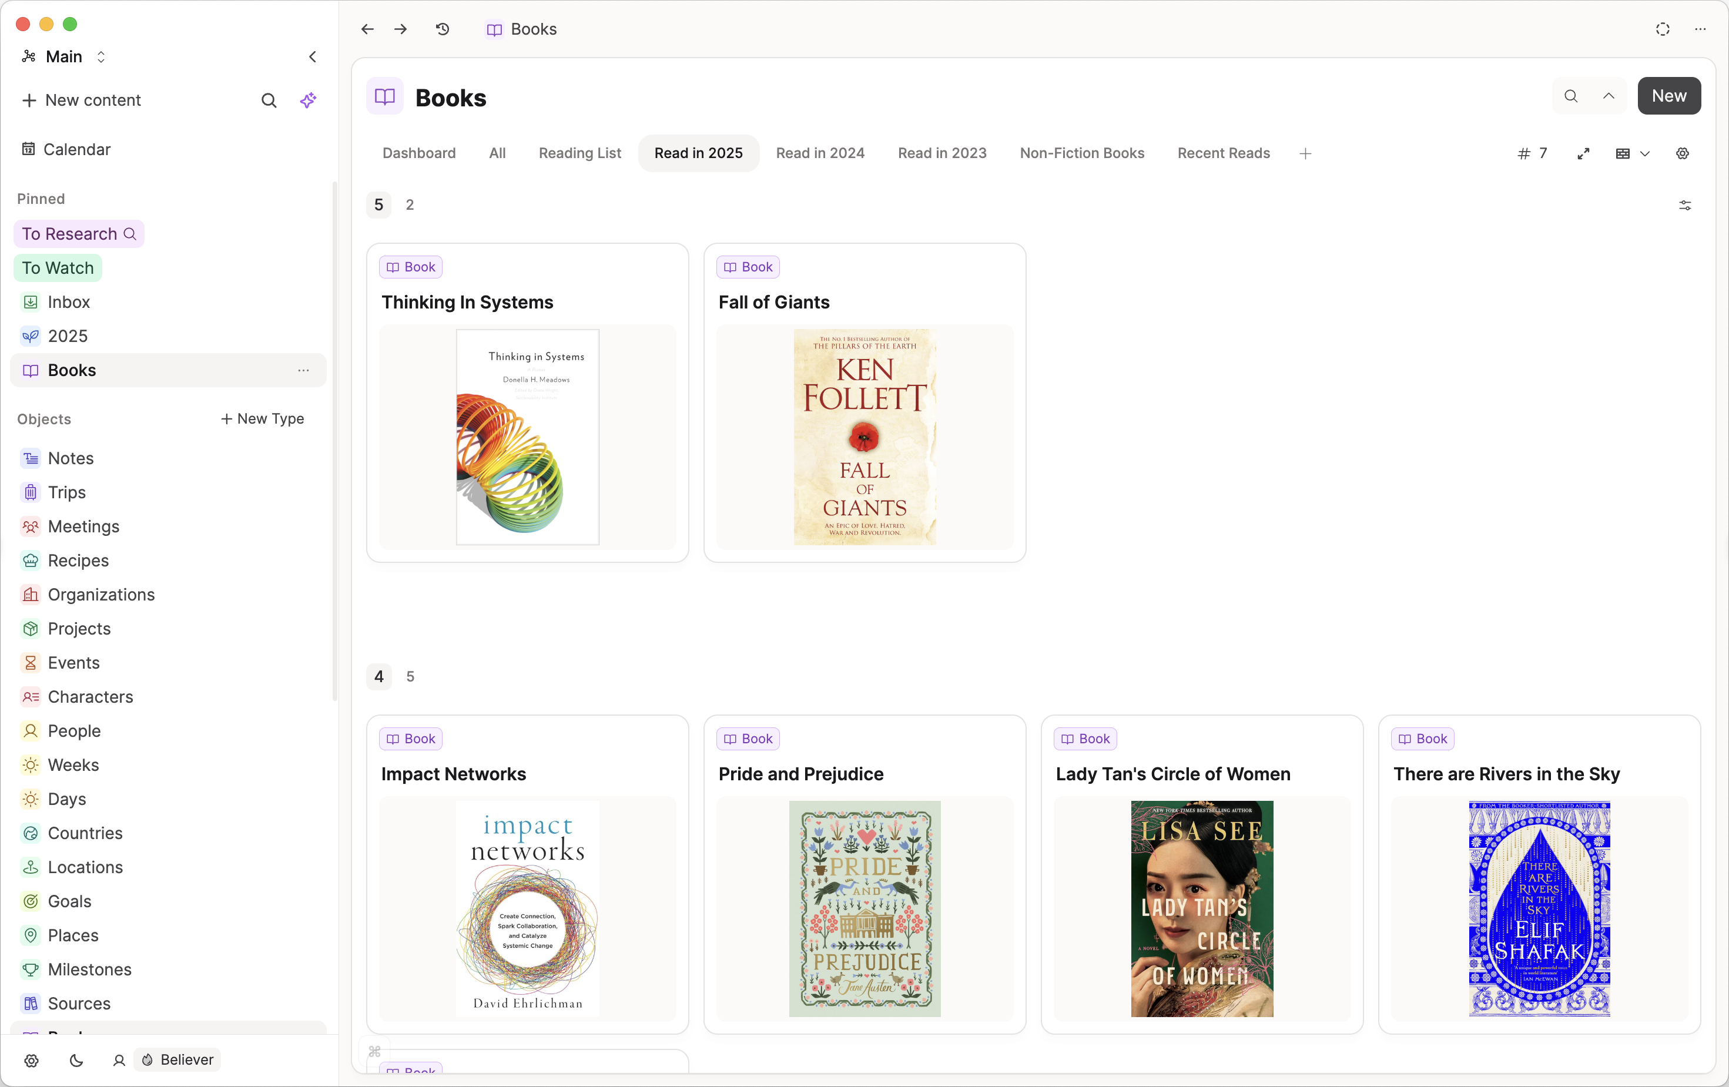Switch to Read in 2024 tab

click(820, 153)
